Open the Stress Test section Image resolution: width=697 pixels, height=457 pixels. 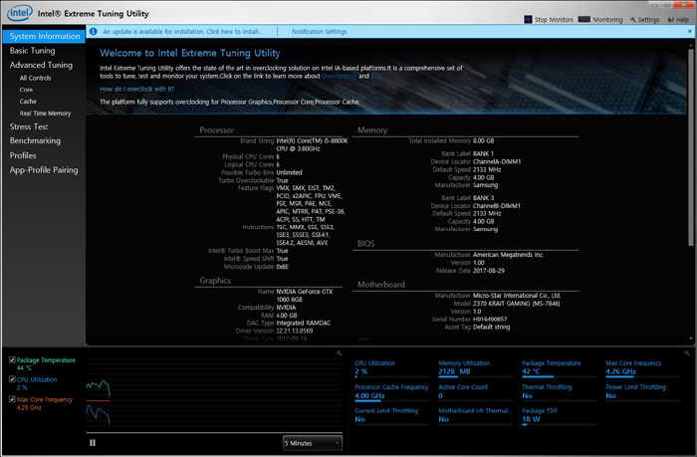point(29,126)
